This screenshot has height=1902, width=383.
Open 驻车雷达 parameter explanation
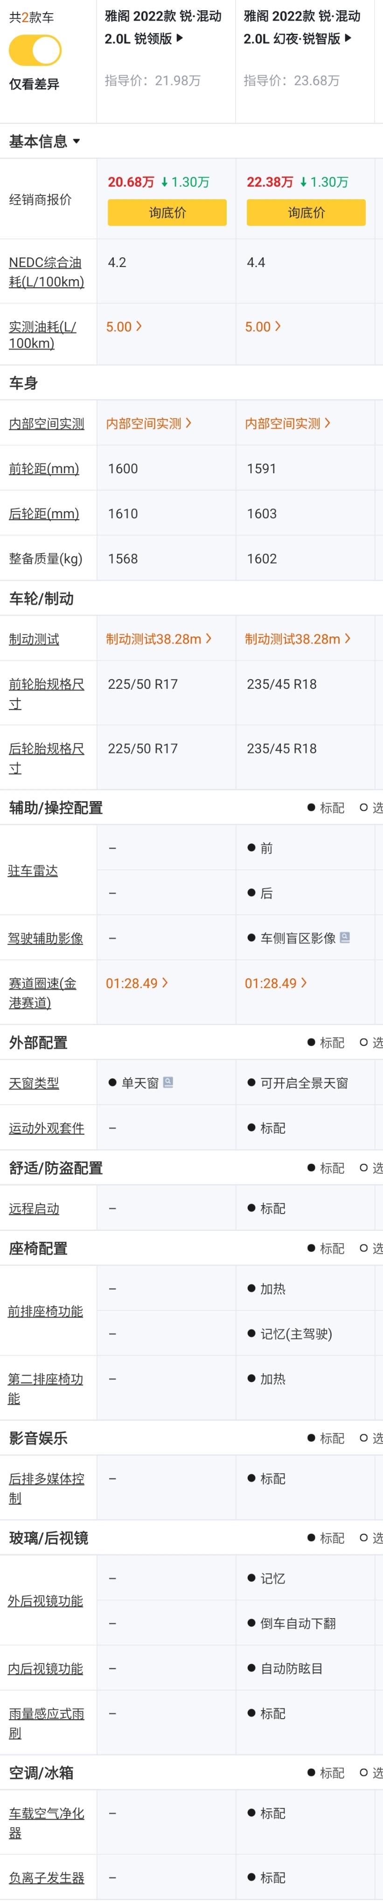pos(33,870)
